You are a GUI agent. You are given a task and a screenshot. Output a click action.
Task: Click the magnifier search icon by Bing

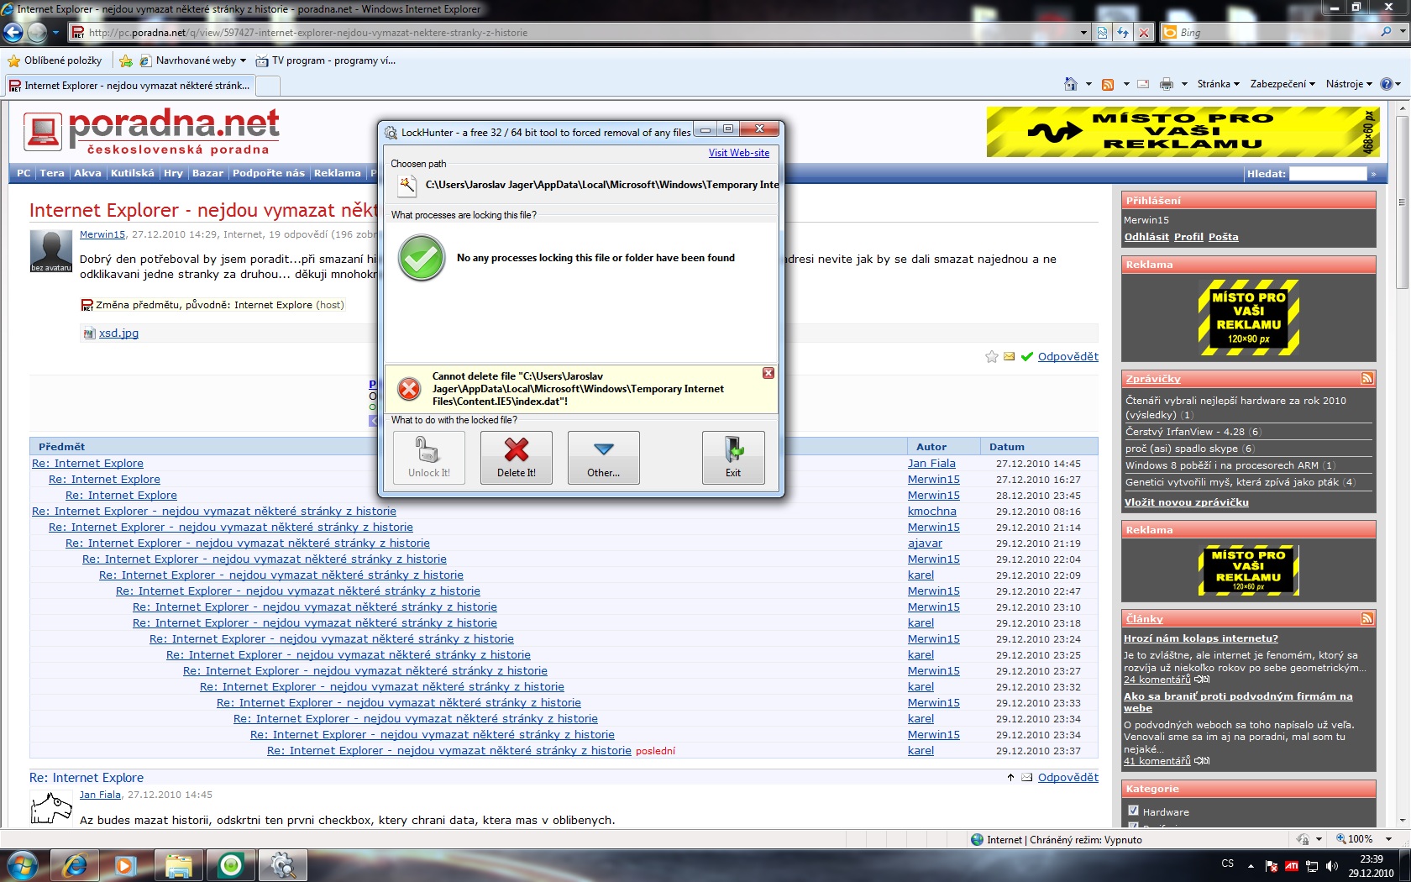pyautogui.click(x=1386, y=32)
